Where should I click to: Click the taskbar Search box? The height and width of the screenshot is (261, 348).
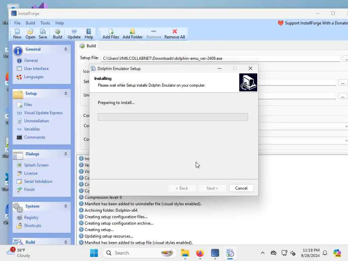coord(140,253)
